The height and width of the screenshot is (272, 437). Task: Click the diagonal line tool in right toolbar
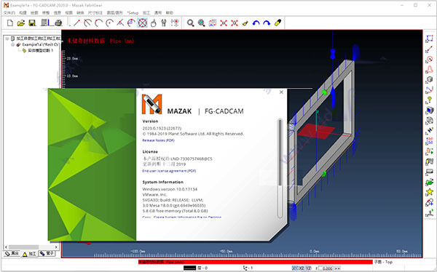(x=429, y=49)
